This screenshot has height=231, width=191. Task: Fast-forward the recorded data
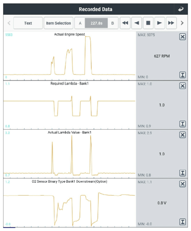pyautogui.click(x=171, y=23)
